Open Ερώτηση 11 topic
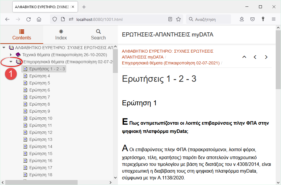 point(41,125)
